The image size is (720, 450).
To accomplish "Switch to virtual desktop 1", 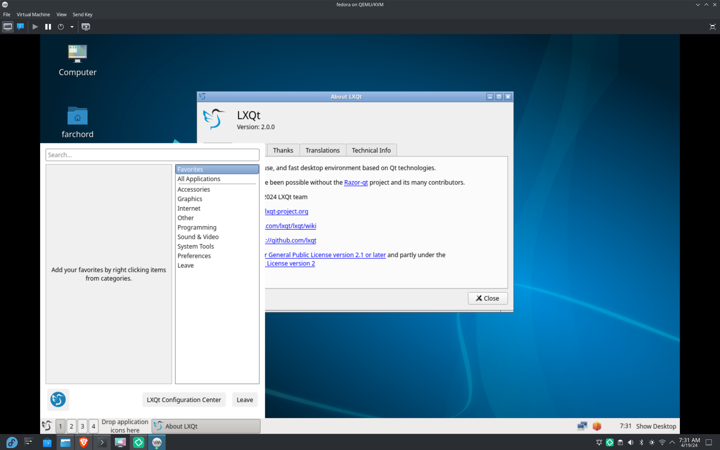I will [x=60, y=426].
